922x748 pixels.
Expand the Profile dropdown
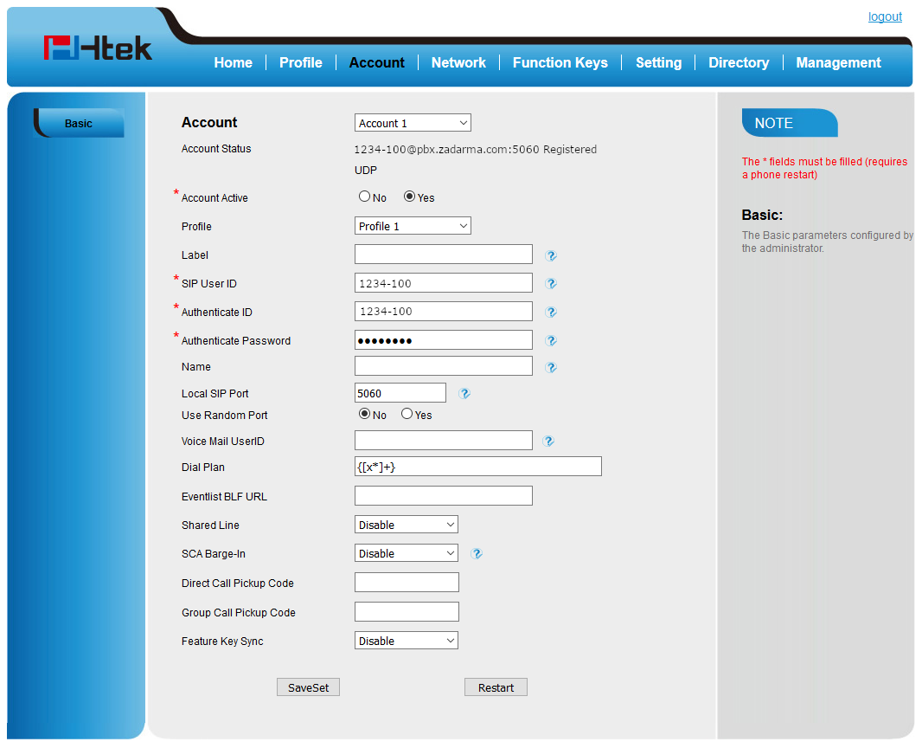tap(413, 226)
